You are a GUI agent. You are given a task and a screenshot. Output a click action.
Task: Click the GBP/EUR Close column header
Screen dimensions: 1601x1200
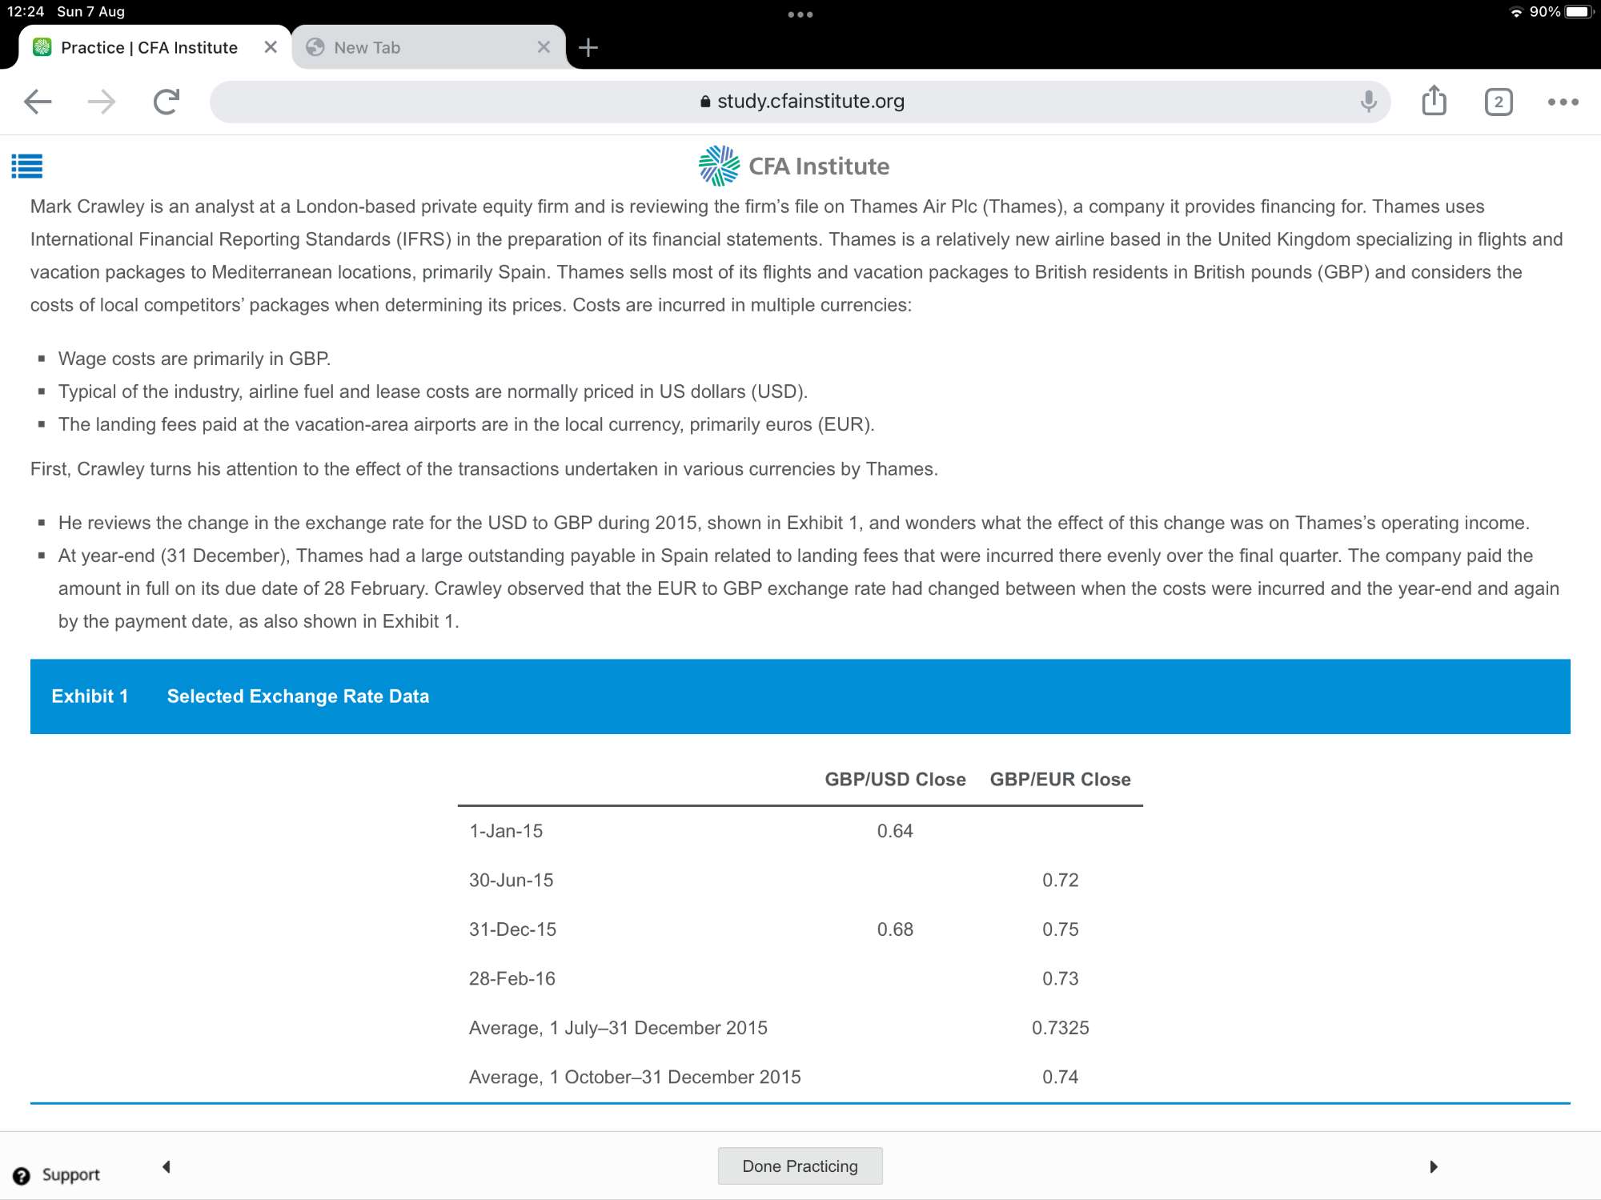tap(1060, 780)
